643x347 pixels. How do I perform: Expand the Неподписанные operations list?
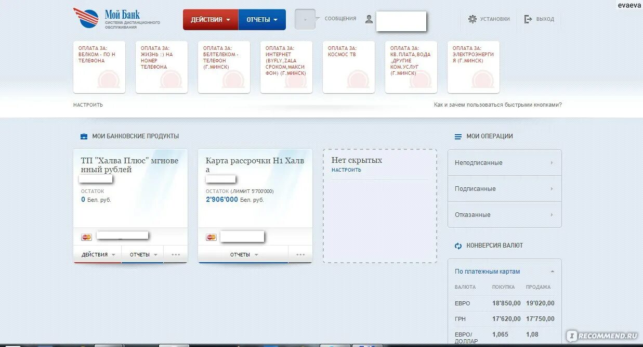(504, 162)
